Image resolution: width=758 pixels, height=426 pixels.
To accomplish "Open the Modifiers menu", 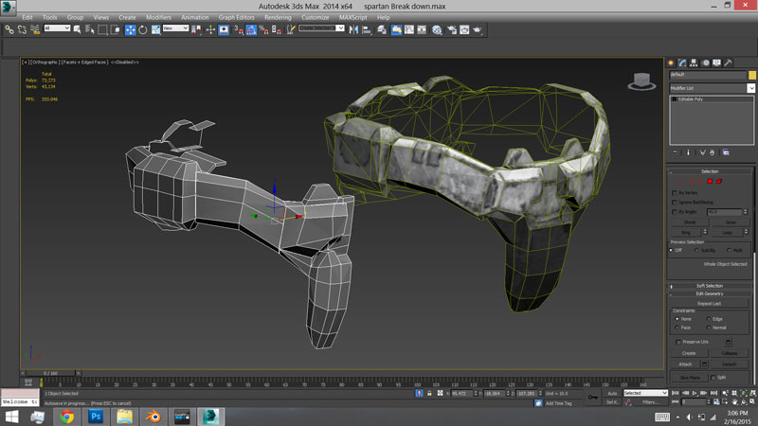I will pyautogui.click(x=158, y=17).
